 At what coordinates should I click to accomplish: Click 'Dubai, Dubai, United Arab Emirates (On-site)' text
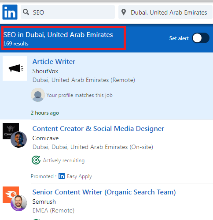click(x=93, y=147)
